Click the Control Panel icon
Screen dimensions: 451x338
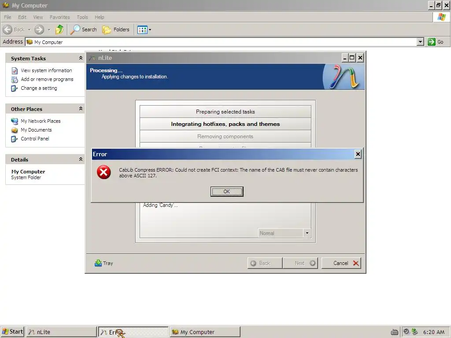15,139
